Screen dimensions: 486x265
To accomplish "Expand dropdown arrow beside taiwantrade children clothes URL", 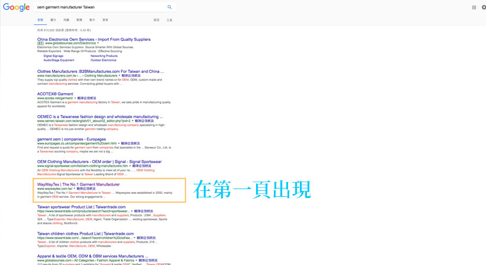I will pyautogui.click(x=135, y=238).
